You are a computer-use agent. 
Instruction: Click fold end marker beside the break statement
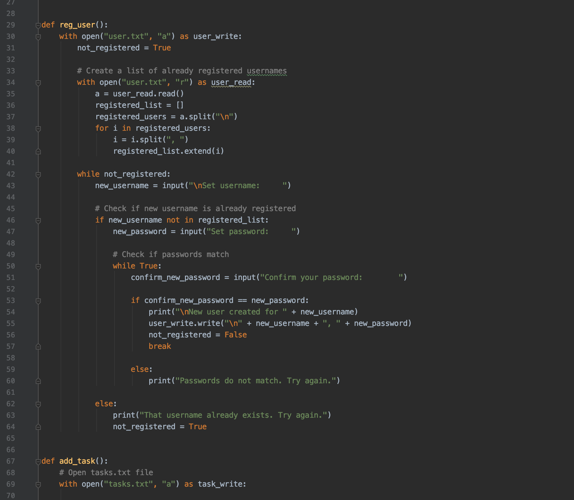38,347
